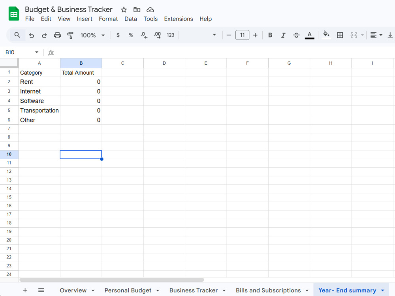Viewport: 395px width, 296px height.
Task: Open the Insert menu
Action: tap(85, 19)
